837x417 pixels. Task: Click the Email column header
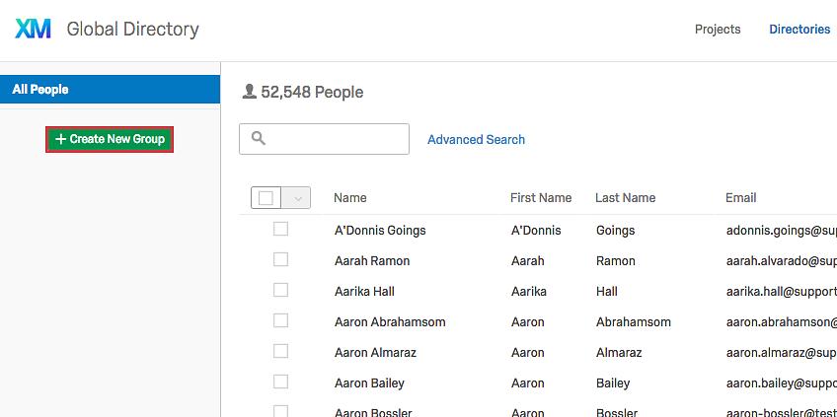tap(740, 198)
